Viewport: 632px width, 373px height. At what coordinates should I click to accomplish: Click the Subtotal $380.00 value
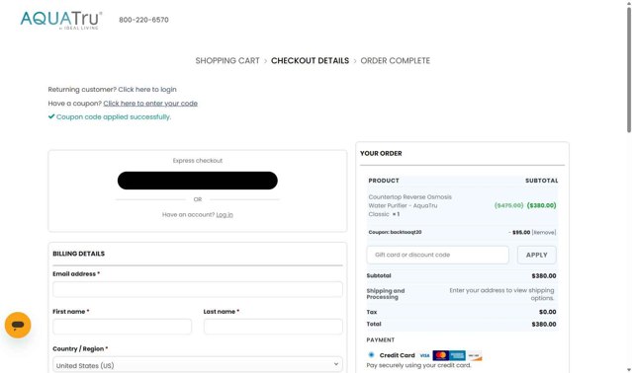click(544, 275)
